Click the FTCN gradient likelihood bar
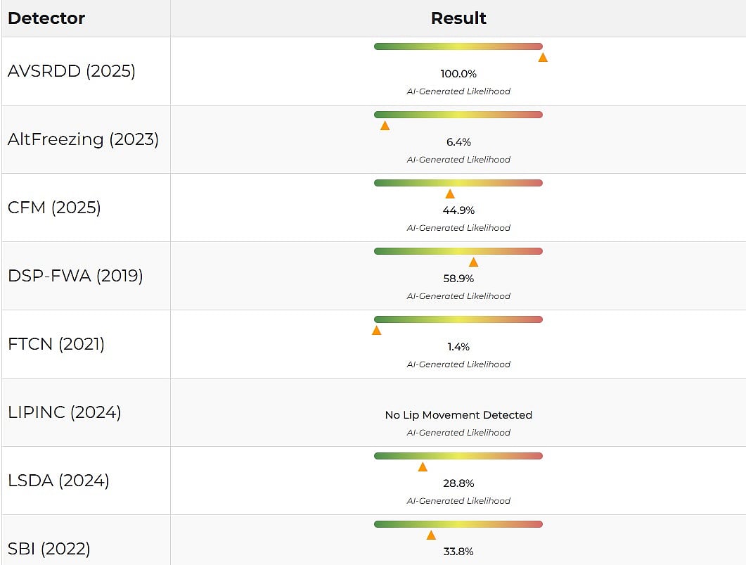Viewport: 746px width, 565px height. 458,319
